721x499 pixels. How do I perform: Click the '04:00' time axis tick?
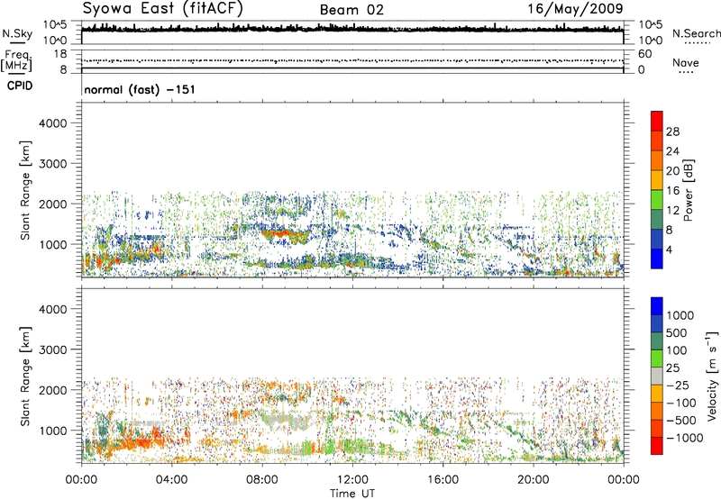tap(171, 480)
